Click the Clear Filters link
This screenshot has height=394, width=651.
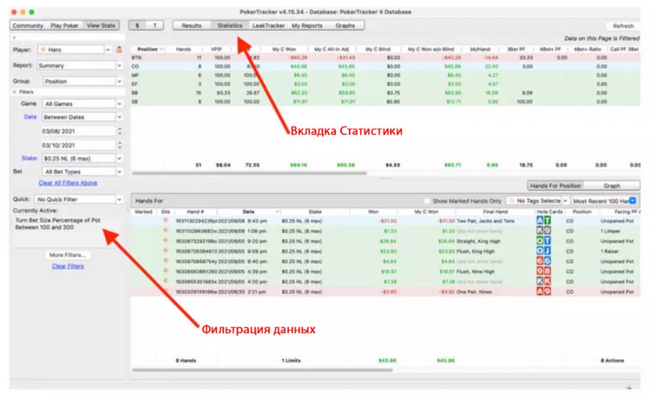click(67, 266)
